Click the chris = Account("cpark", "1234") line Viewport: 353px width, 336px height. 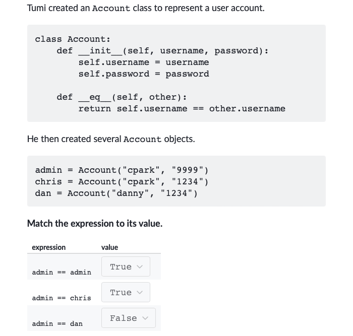122,182
